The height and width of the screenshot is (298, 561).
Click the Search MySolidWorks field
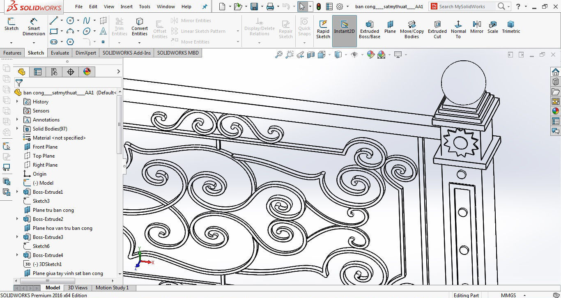[x=467, y=7]
